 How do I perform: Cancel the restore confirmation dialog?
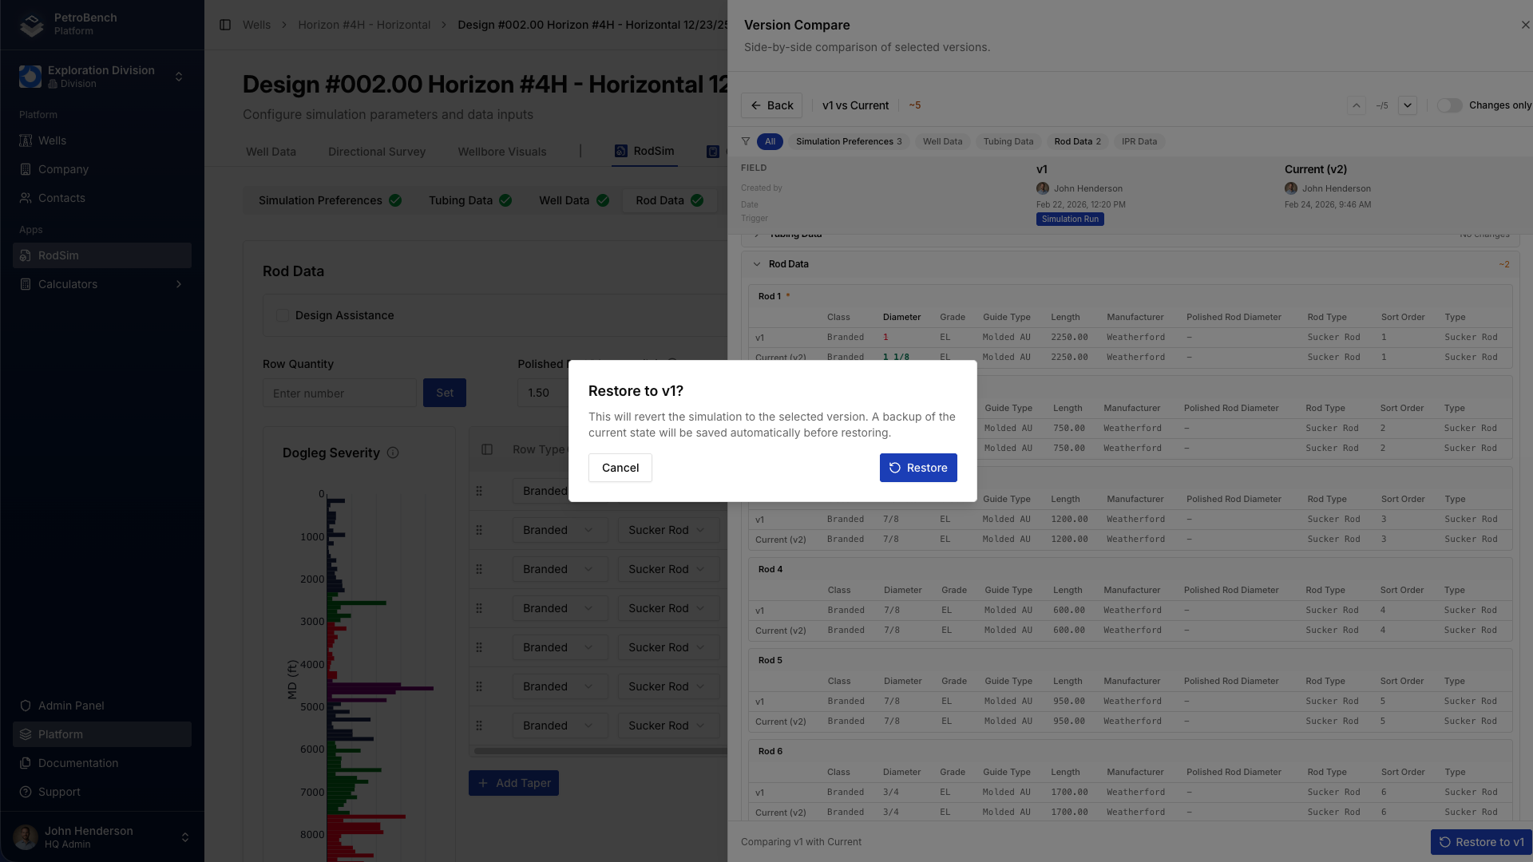[x=620, y=468]
